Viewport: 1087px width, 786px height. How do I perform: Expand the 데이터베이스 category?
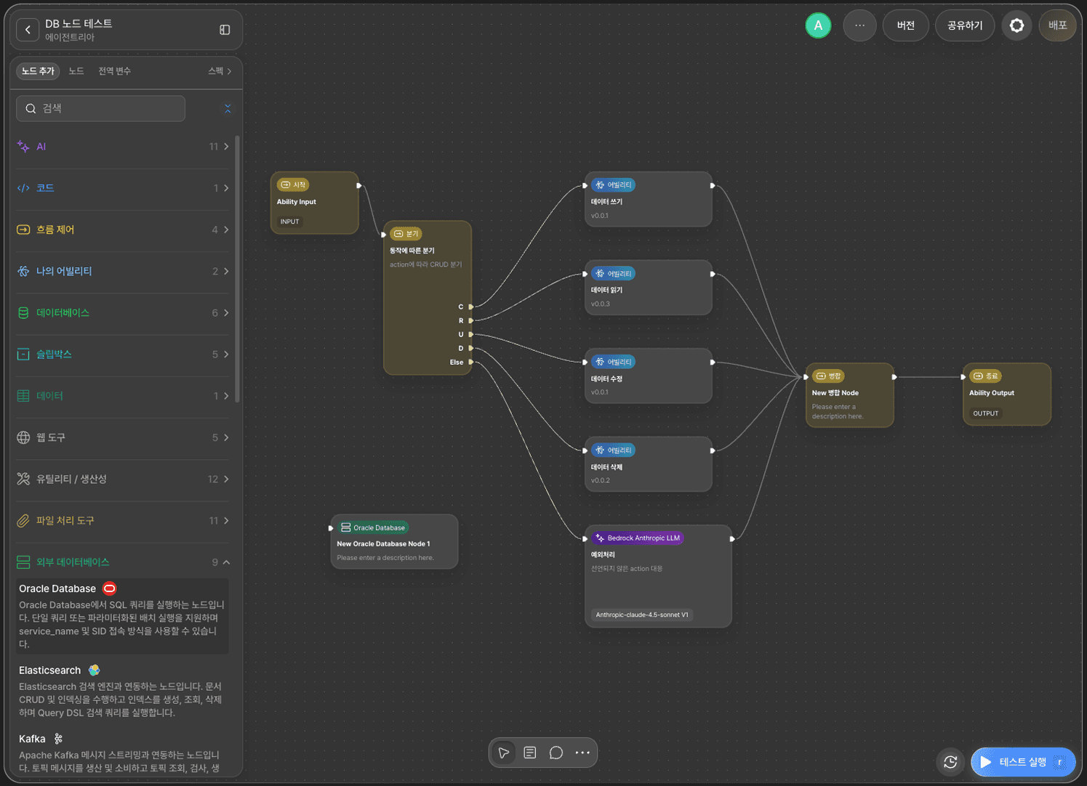coord(123,313)
